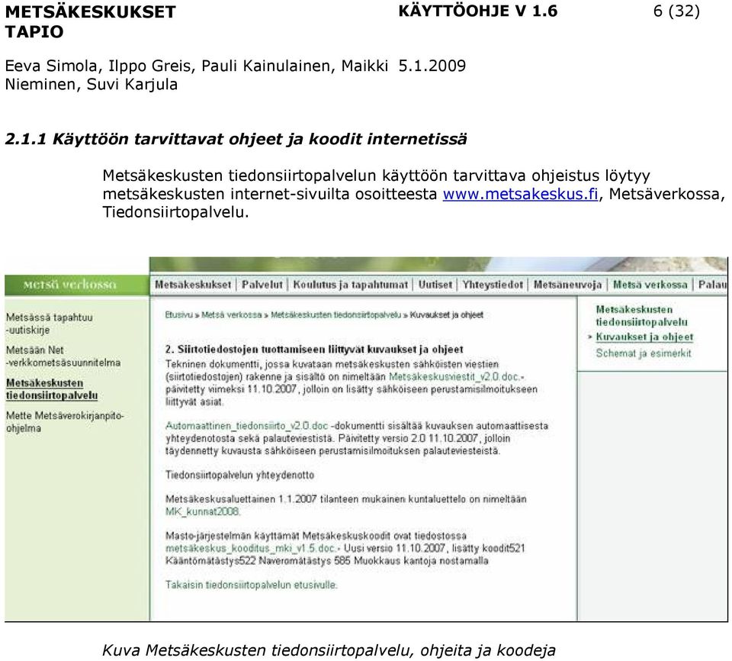Click the date 5.1.2009 in header
This screenshot has width=732, height=661.
pos(432,66)
